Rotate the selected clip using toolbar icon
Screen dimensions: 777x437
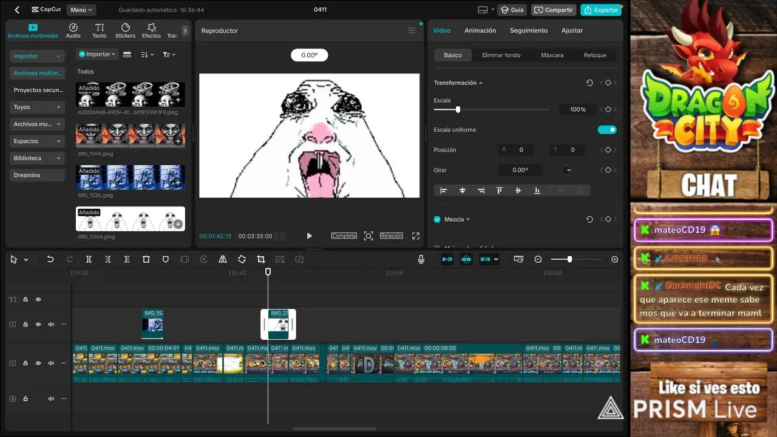click(242, 259)
